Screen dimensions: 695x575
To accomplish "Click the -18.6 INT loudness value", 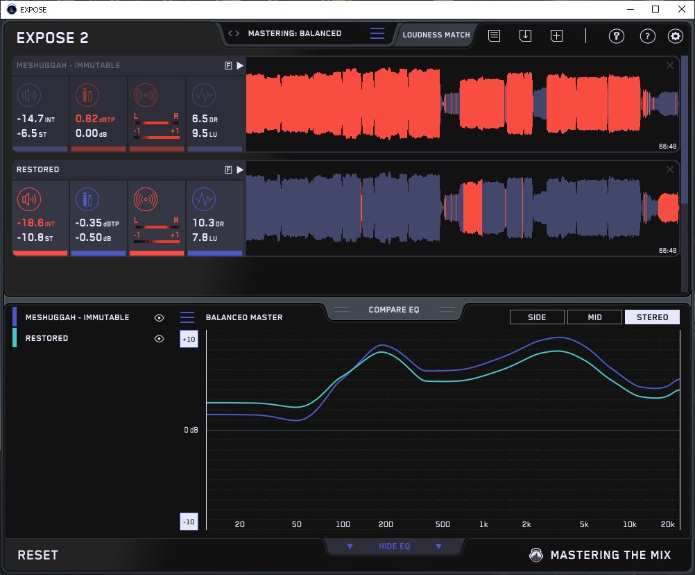I will [x=36, y=223].
